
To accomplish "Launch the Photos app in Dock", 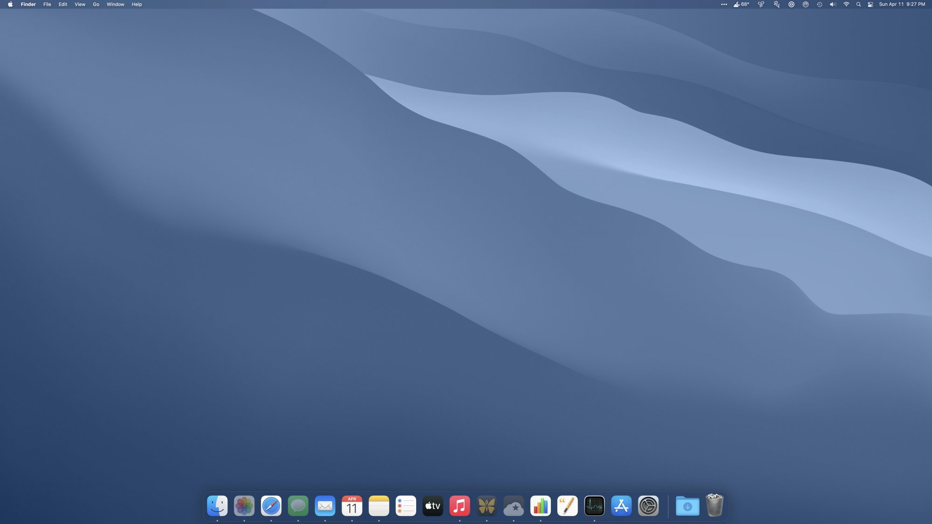I will click(244, 506).
